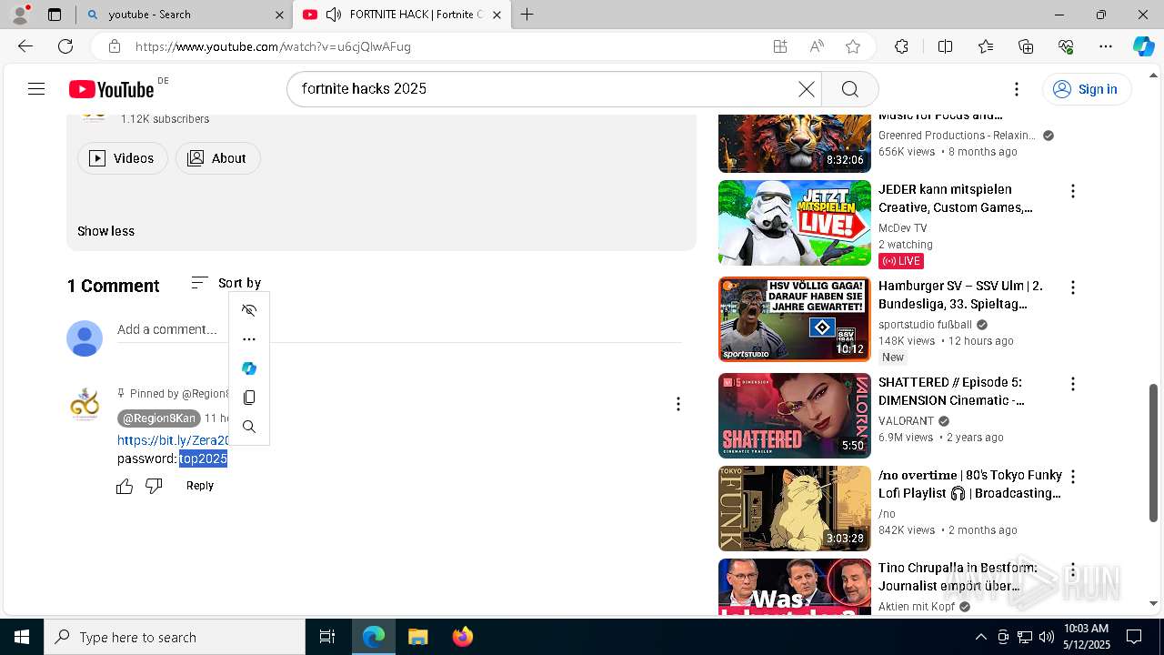Open the apps available icon in address bar

779,46
